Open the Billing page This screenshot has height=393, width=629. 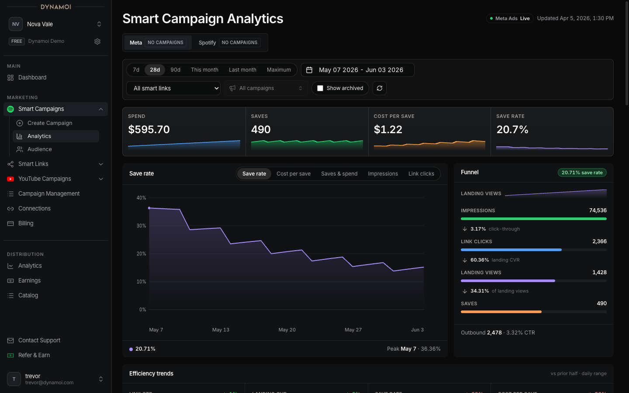pyautogui.click(x=55, y=224)
